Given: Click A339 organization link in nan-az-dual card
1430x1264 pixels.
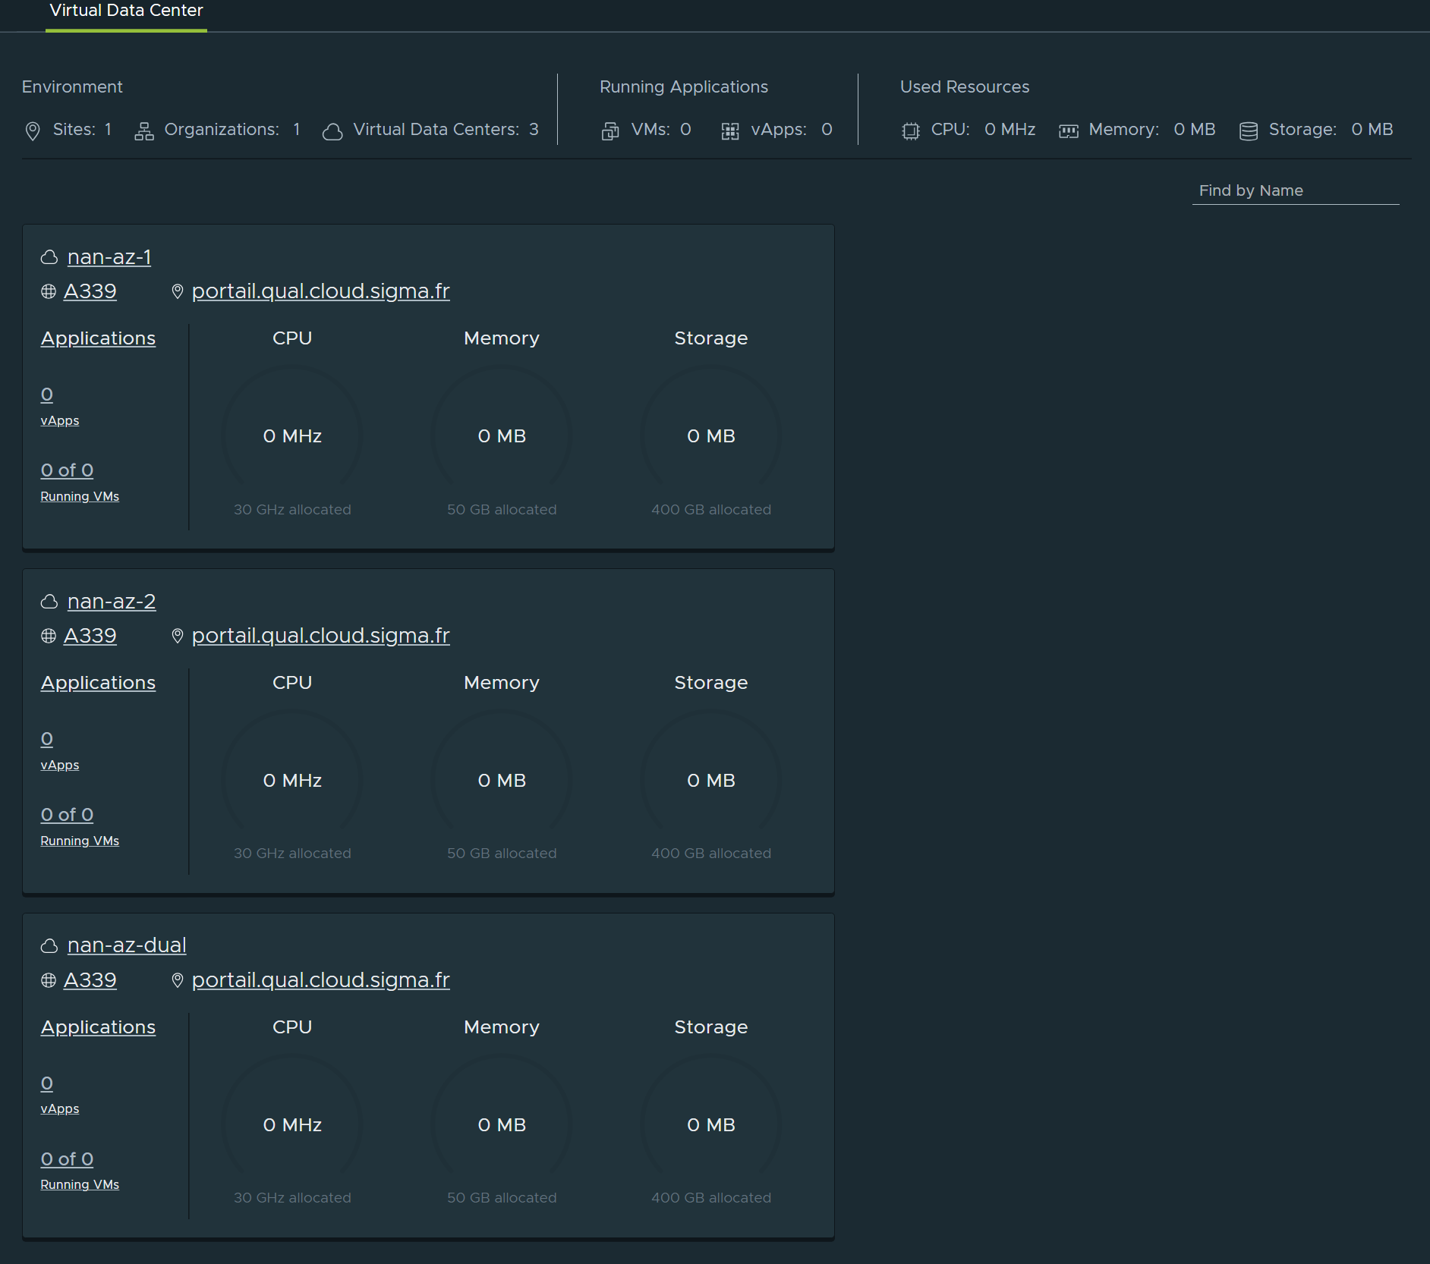Looking at the screenshot, I should tap(90, 980).
